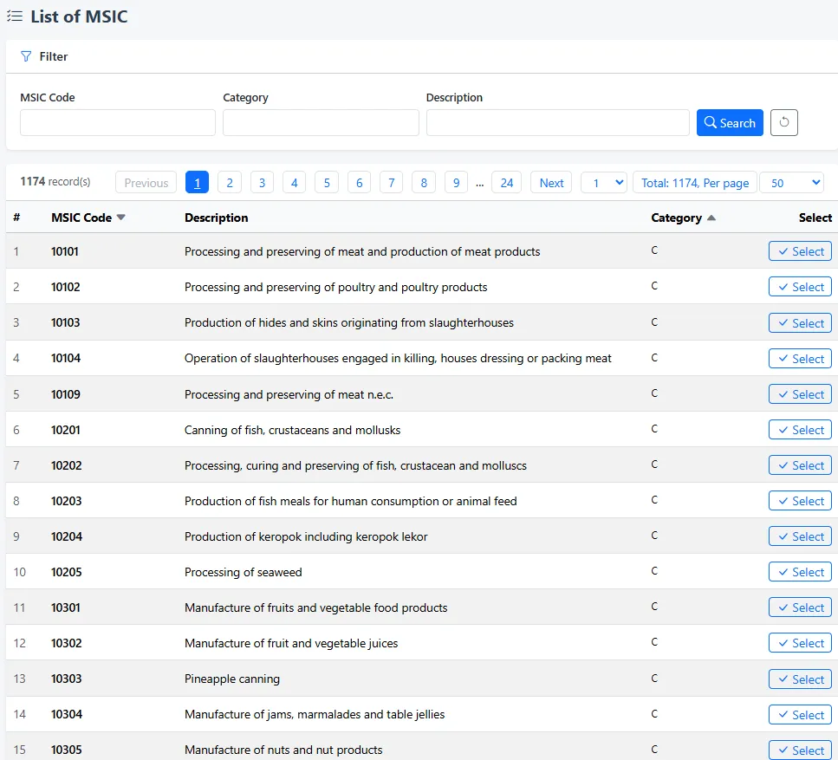The width and height of the screenshot is (838, 760).
Task: Click code cell 10204
Action: 67,536
